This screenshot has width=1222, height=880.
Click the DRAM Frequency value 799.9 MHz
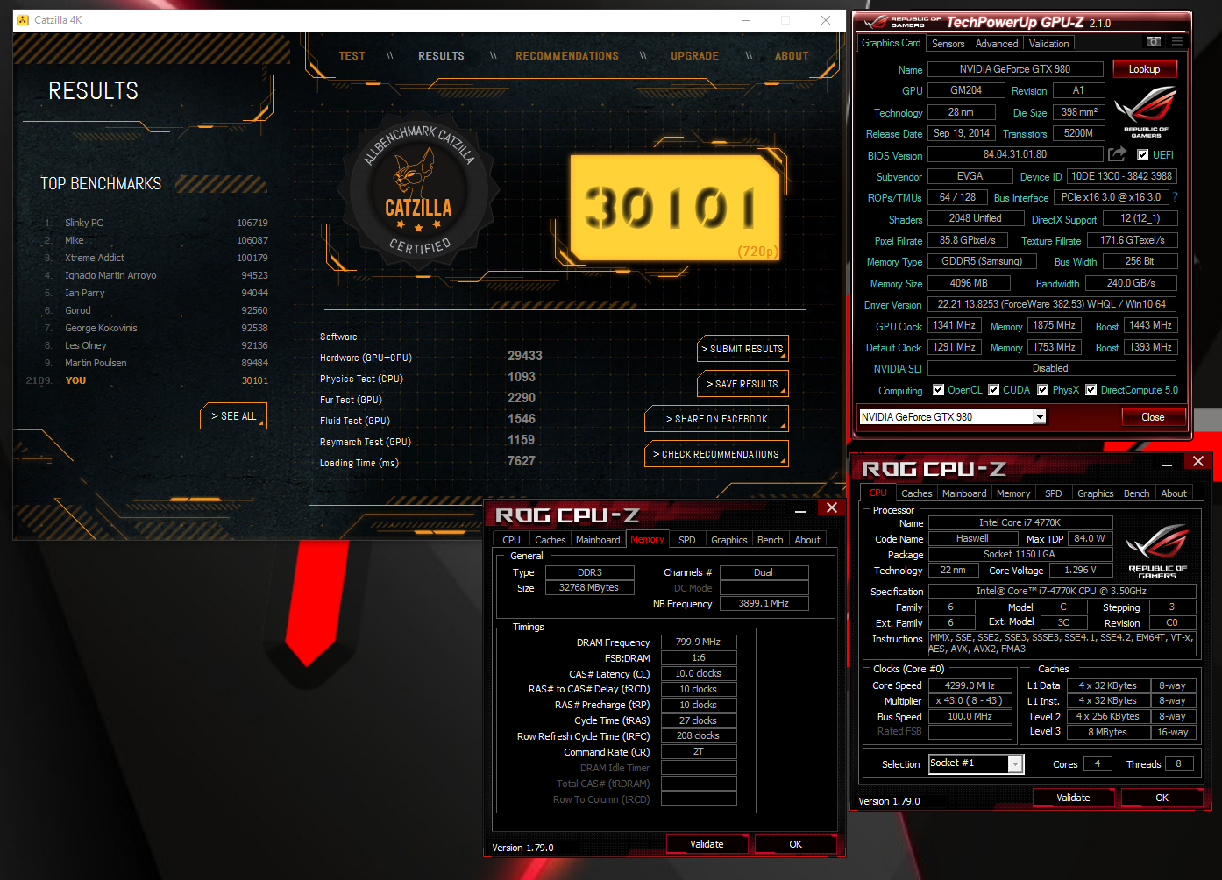tap(699, 642)
